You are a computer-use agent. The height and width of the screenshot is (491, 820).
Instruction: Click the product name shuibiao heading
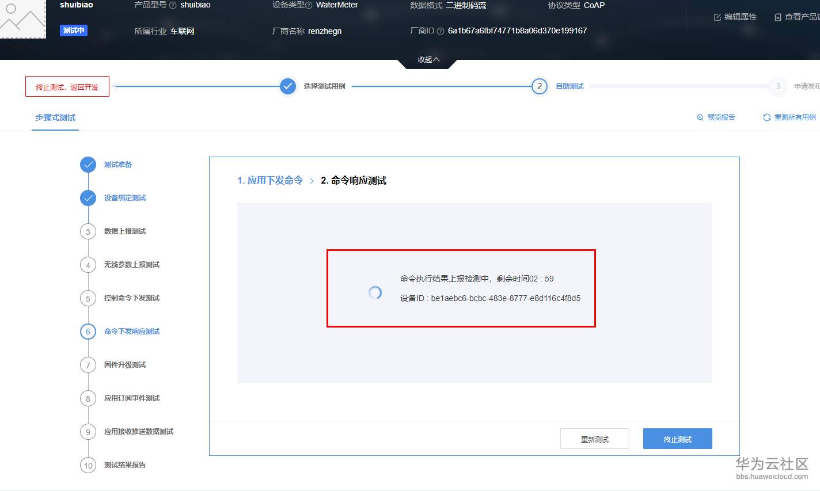tap(77, 5)
